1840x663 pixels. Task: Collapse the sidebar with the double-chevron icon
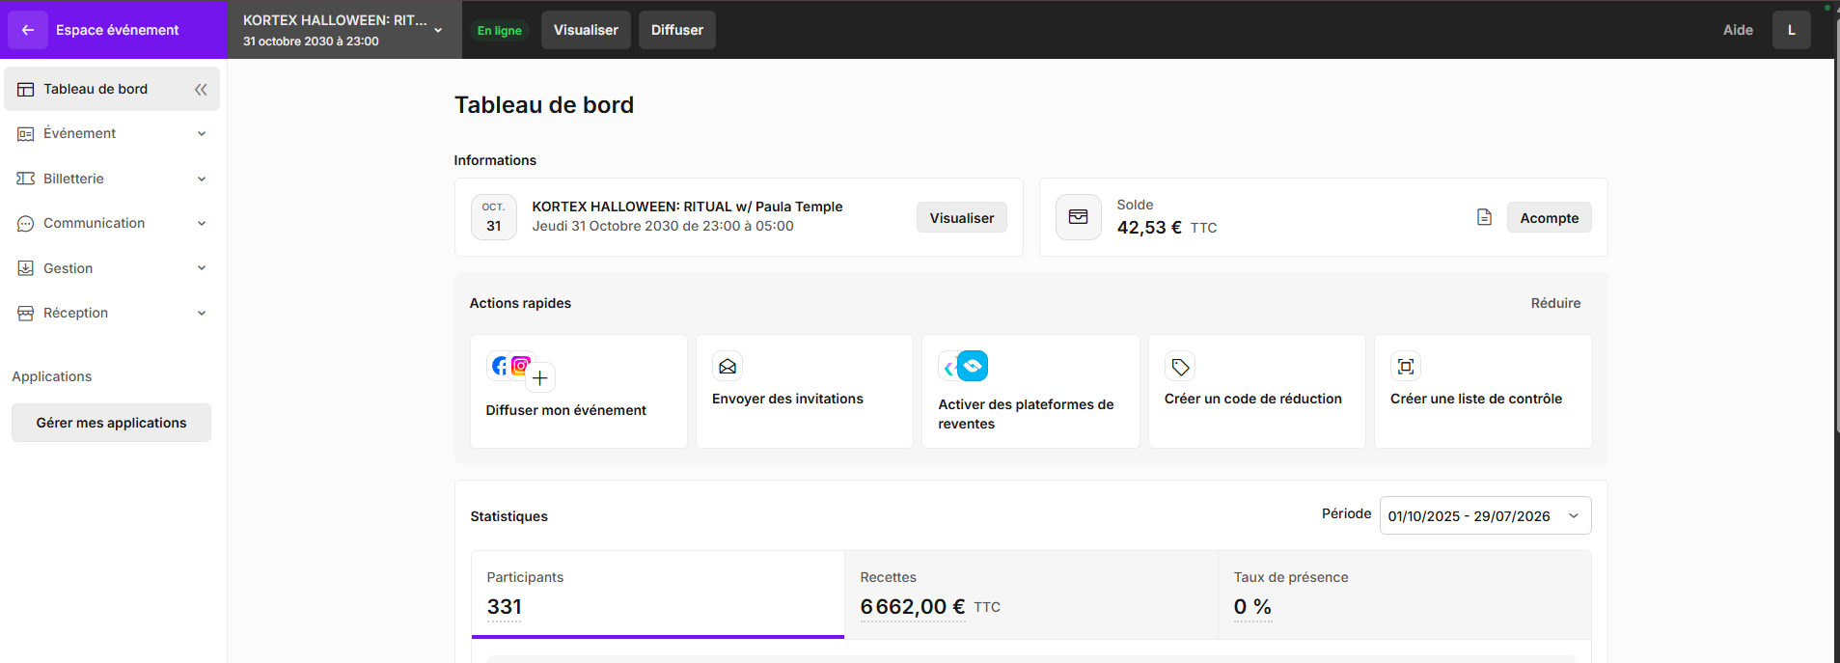click(x=201, y=89)
